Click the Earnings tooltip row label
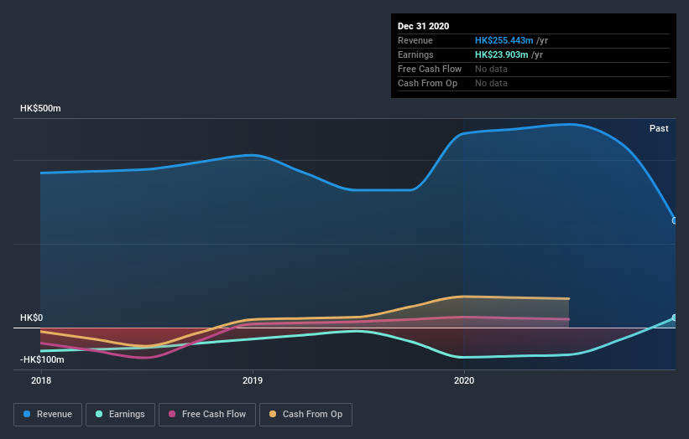The image size is (689, 439). click(x=415, y=54)
